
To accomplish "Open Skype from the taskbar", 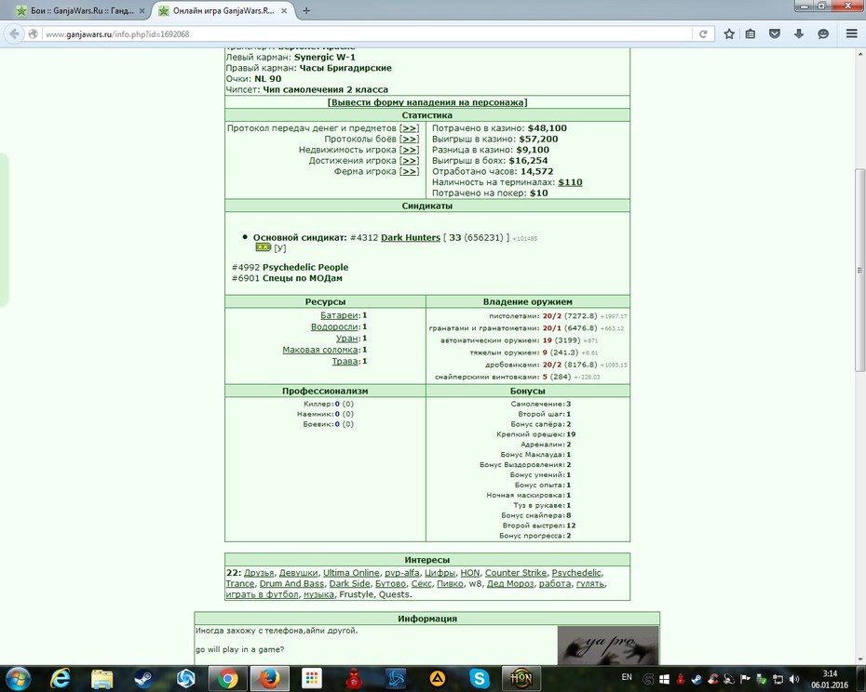I will point(480,678).
